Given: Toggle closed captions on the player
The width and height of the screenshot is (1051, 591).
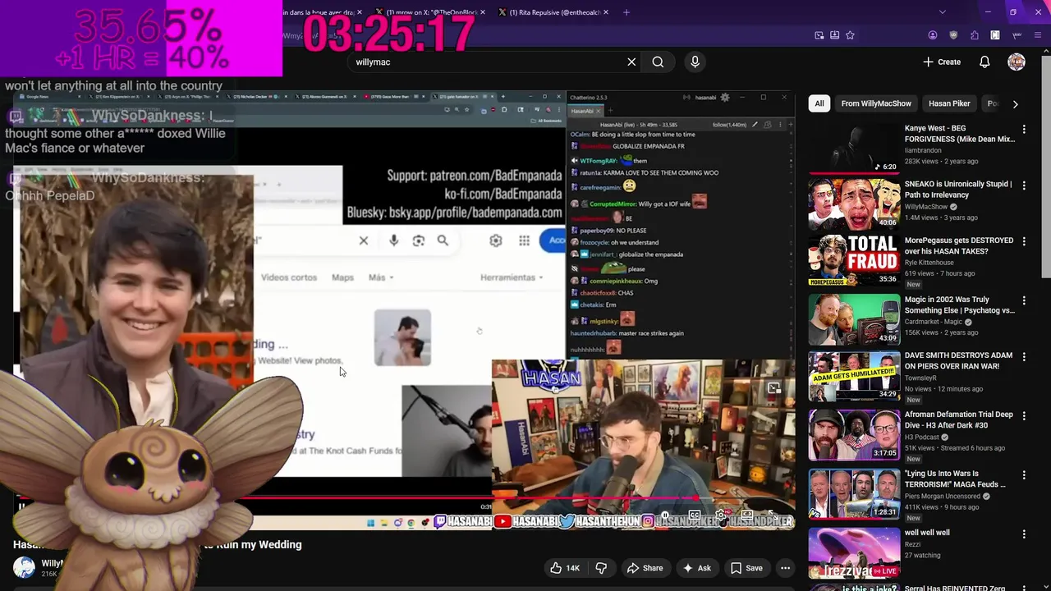Looking at the screenshot, I should [x=694, y=515].
